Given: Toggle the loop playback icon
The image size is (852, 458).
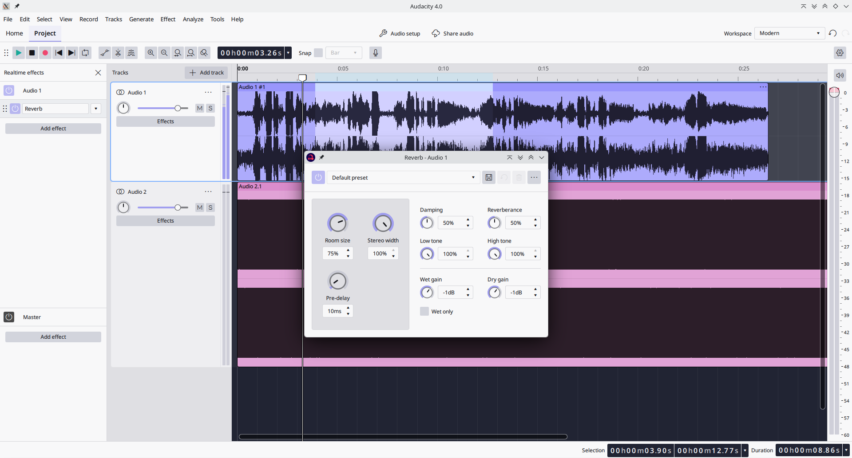Looking at the screenshot, I should click(x=85, y=53).
